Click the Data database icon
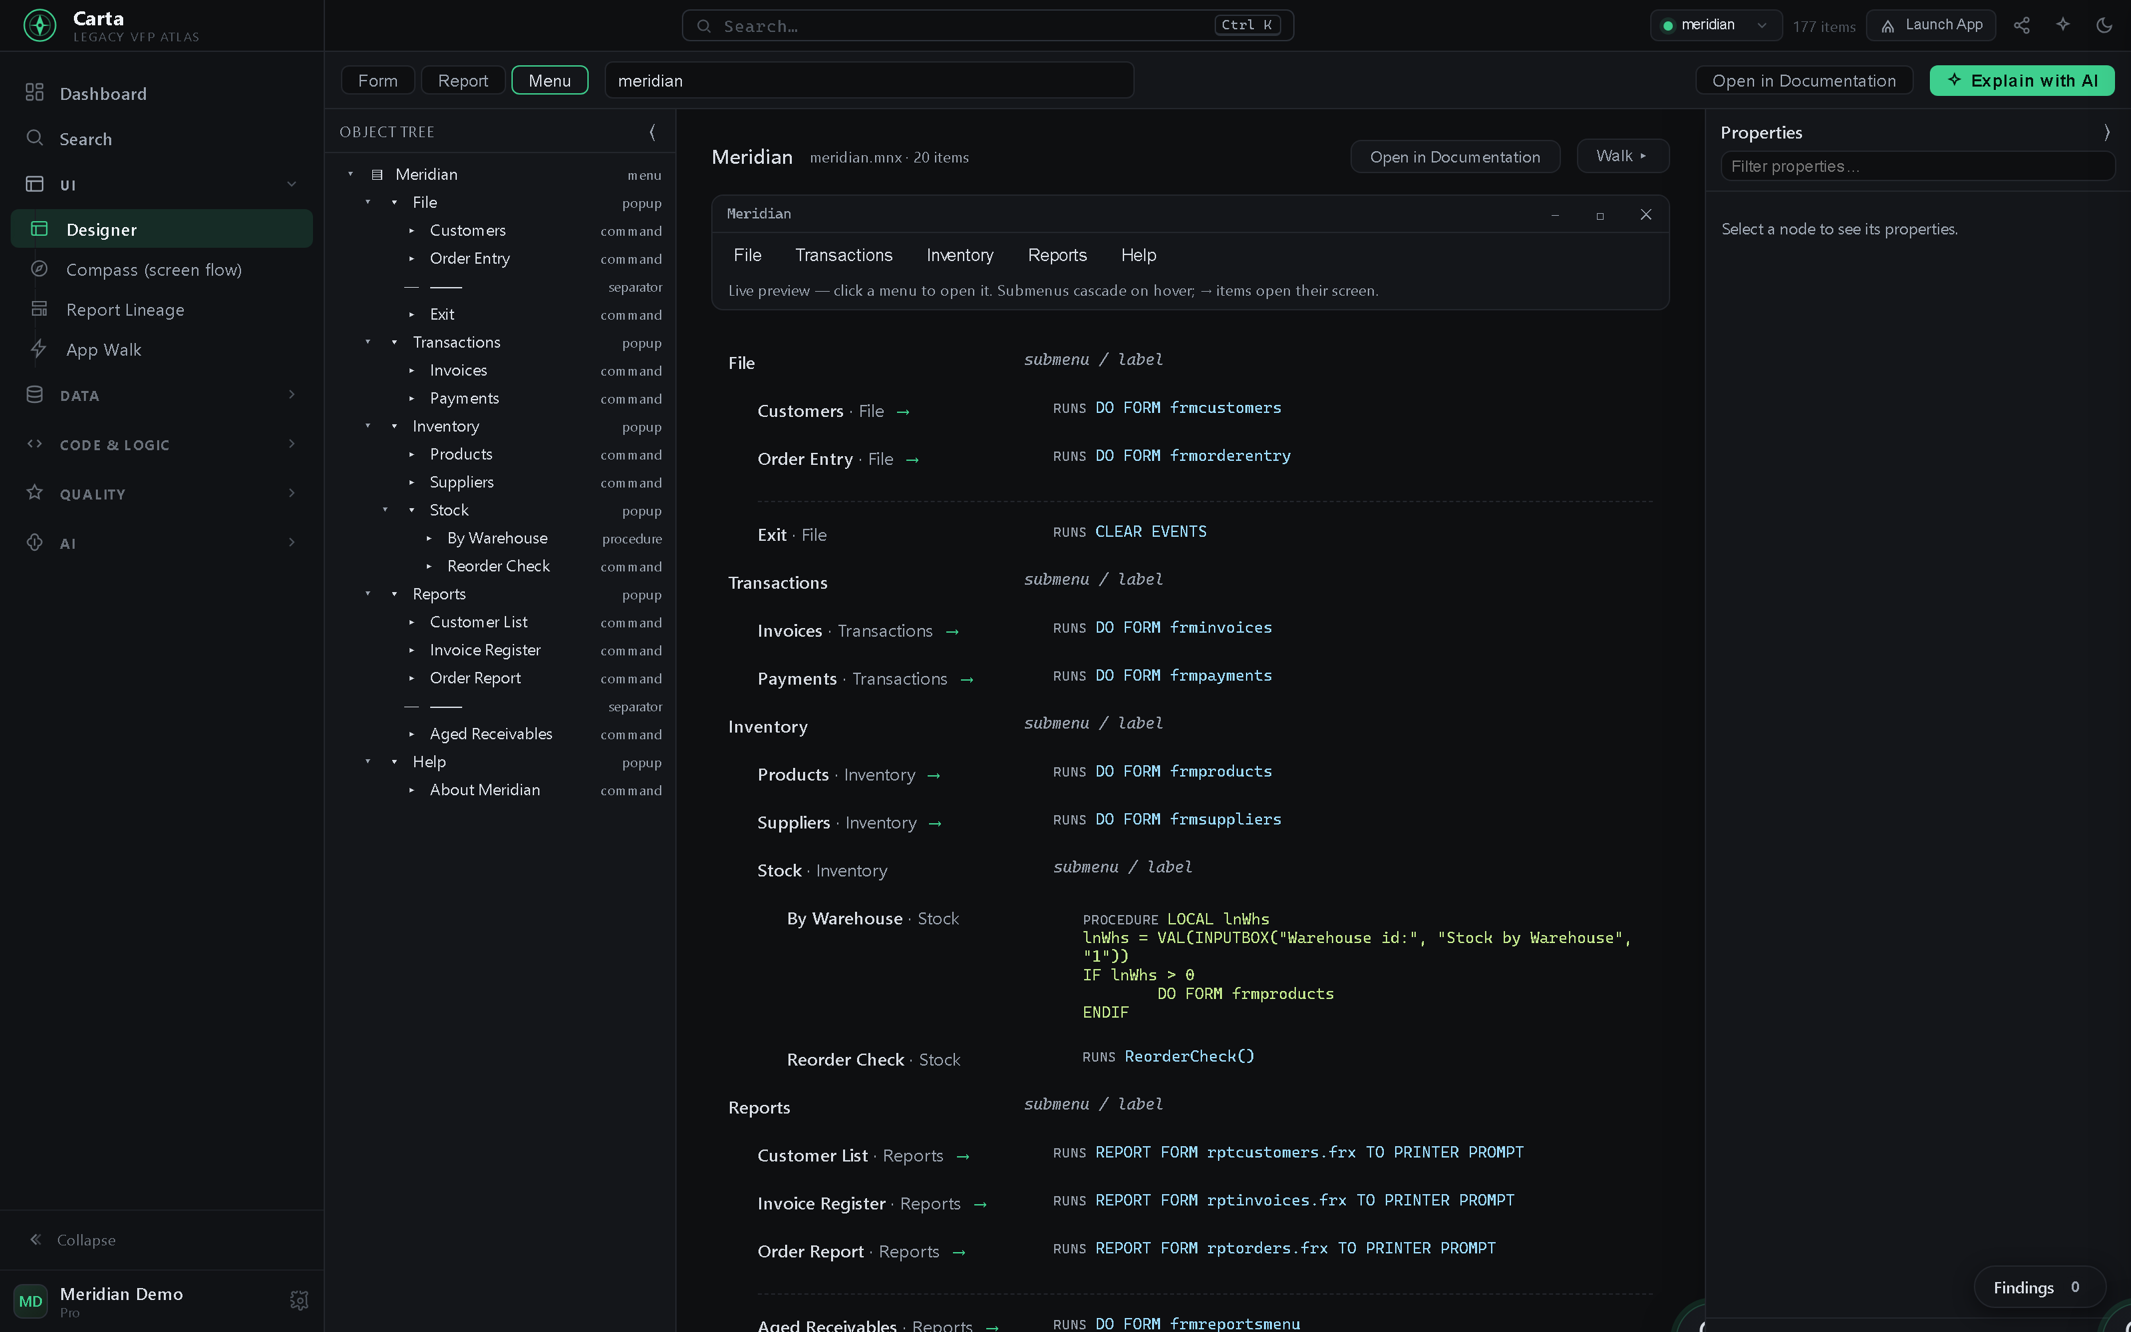Viewport: 2131px width, 1332px height. [x=35, y=395]
